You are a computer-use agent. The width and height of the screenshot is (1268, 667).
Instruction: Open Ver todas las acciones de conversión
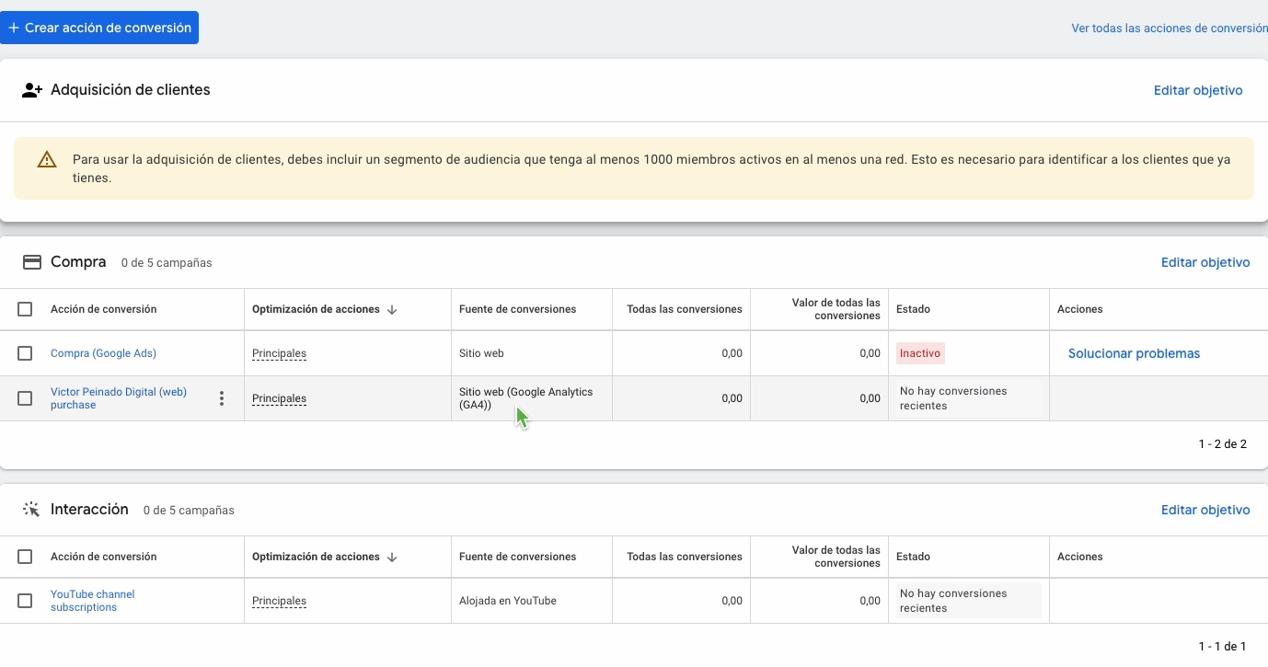tap(1169, 29)
